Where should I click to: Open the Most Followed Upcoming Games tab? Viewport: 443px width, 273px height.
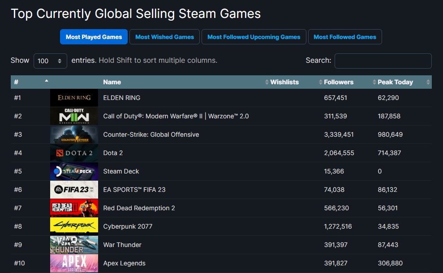coord(254,37)
